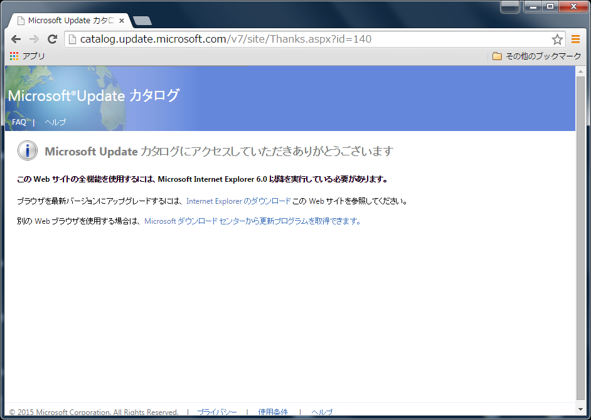
Task: Reload the page with the refresh icon
Action: pyautogui.click(x=52, y=39)
